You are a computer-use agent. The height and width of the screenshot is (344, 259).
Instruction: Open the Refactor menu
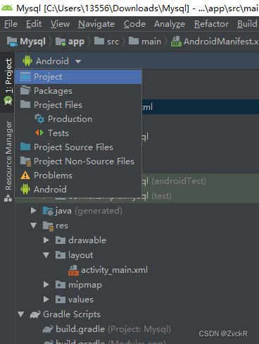click(x=211, y=24)
